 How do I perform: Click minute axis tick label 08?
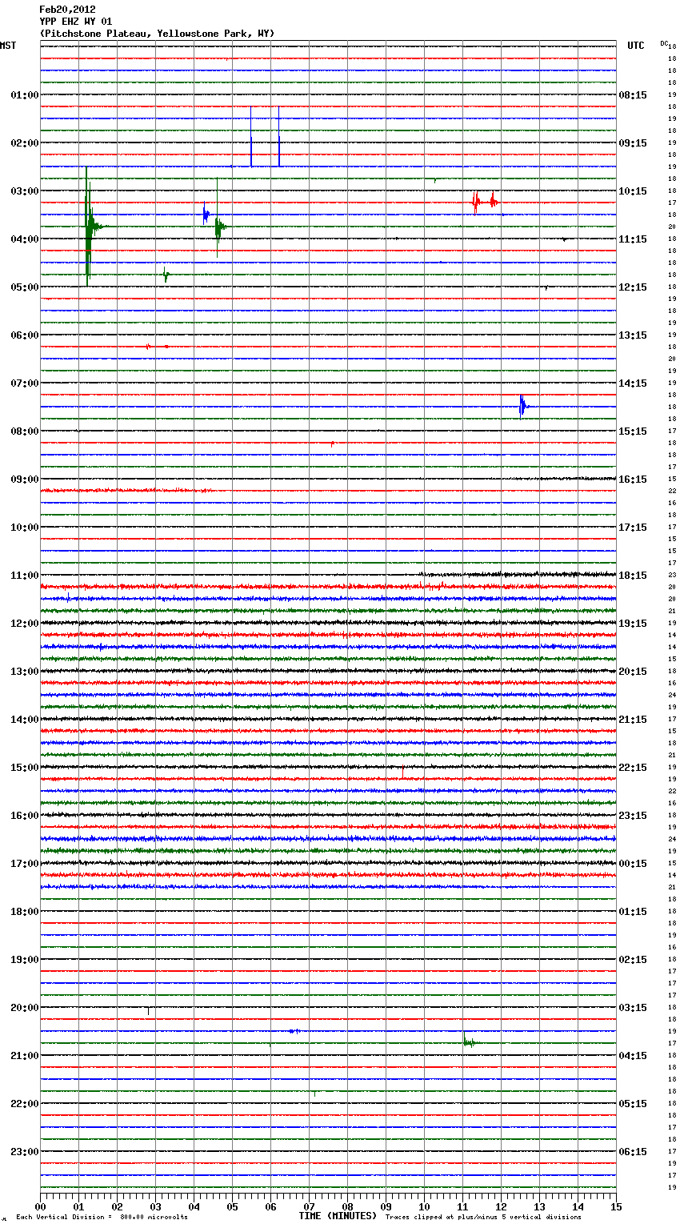coord(347,1206)
